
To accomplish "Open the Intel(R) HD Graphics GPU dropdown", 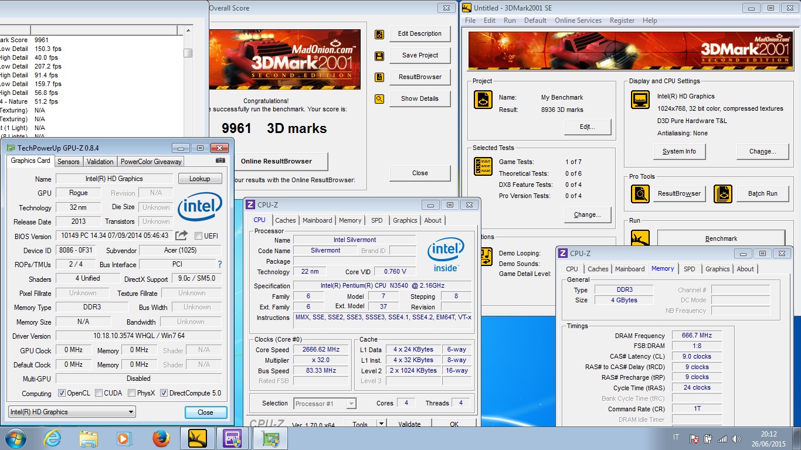I will [x=72, y=412].
